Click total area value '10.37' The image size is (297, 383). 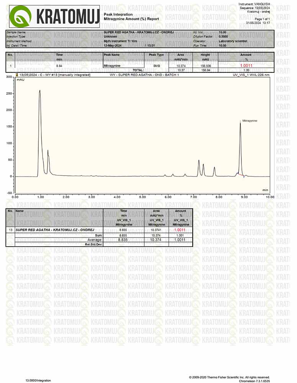pos(181,70)
